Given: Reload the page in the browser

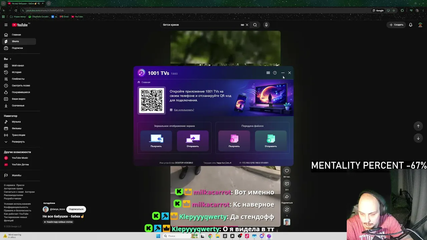Looking at the screenshot, I should pyautogui.click(x=16, y=10).
